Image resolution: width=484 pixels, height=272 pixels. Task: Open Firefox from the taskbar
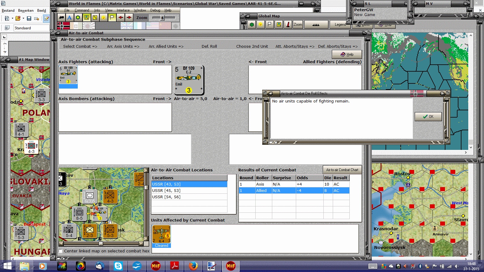coord(193,266)
